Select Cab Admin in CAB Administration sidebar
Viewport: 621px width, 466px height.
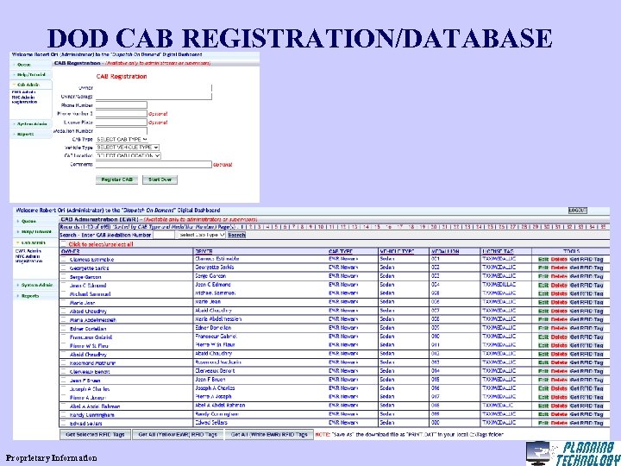pyautogui.click(x=34, y=242)
